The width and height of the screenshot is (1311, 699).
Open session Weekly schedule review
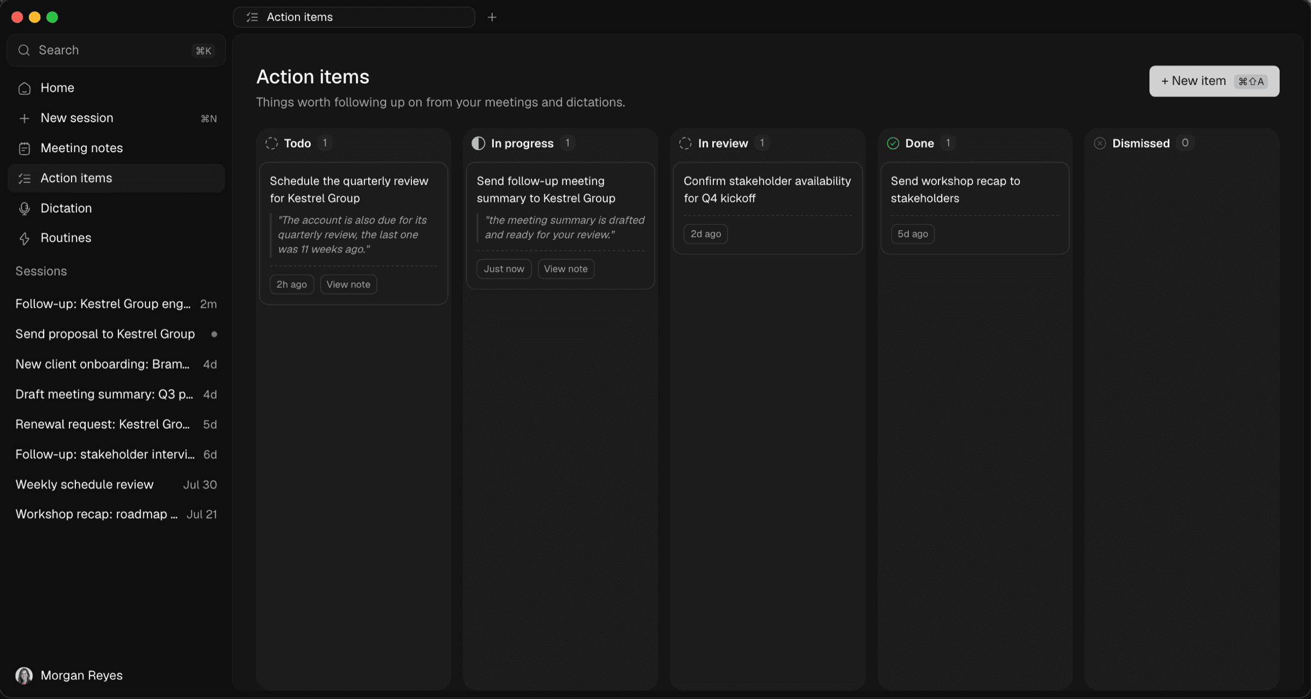pos(116,485)
